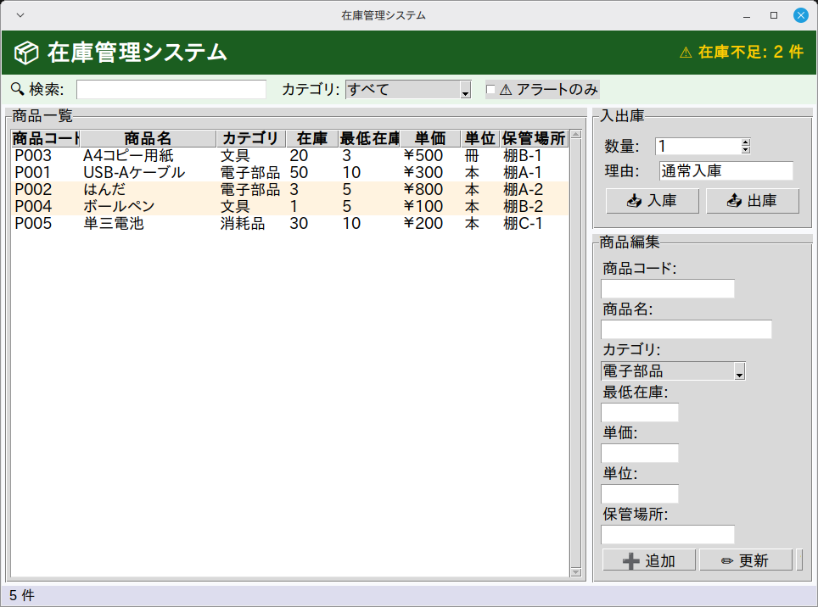
Task: Increase quantity with spinner up arrow
Action: [746, 142]
